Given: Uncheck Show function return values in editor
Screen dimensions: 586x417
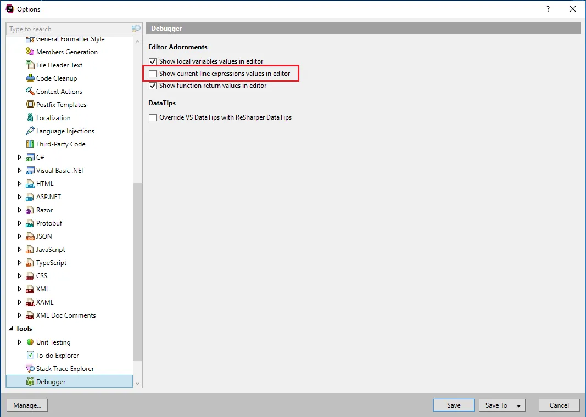Looking at the screenshot, I should (153, 86).
